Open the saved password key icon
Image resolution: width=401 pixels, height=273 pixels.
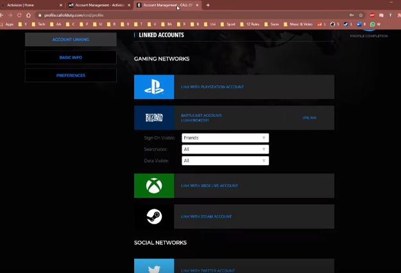(x=352, y=15)
